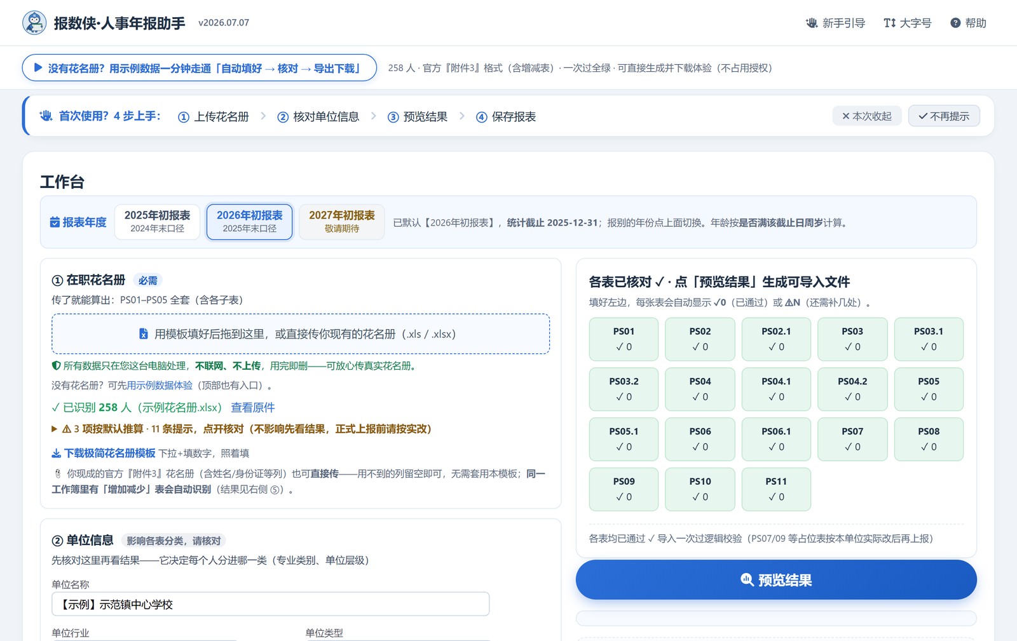Open the PS01 table card
The height and width of the screenshot is (641, 1017).
(x=624, y=339)
